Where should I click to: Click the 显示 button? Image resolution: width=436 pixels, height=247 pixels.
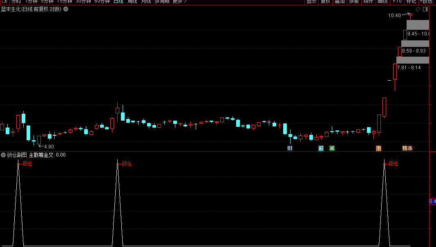[311, 1]
